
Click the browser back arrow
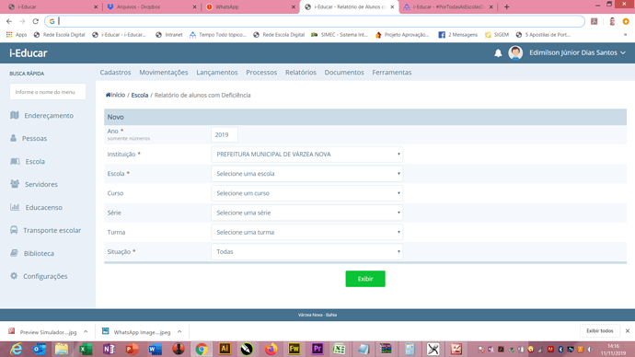9,21
